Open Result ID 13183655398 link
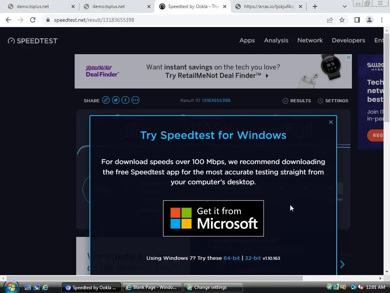 point(216,100)
